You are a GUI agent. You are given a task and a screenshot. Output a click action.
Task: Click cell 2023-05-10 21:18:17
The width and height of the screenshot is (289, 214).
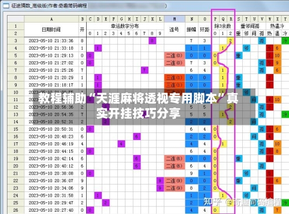[51, 85]
